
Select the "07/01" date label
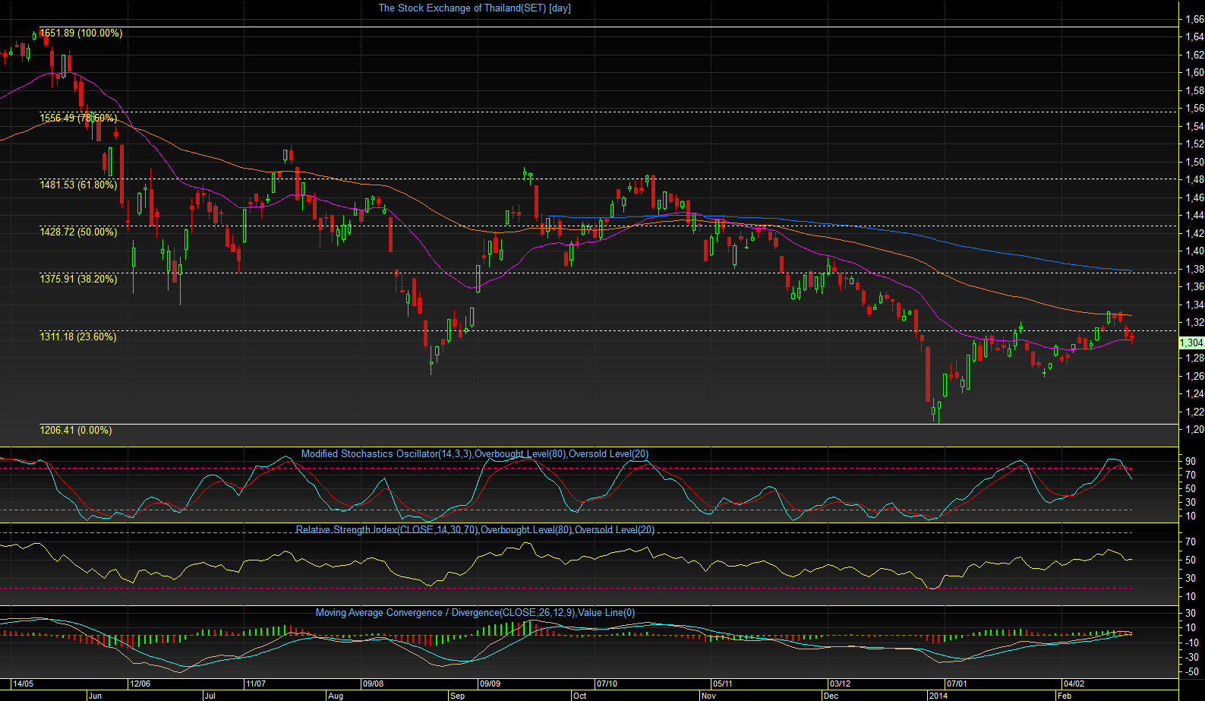957,684
